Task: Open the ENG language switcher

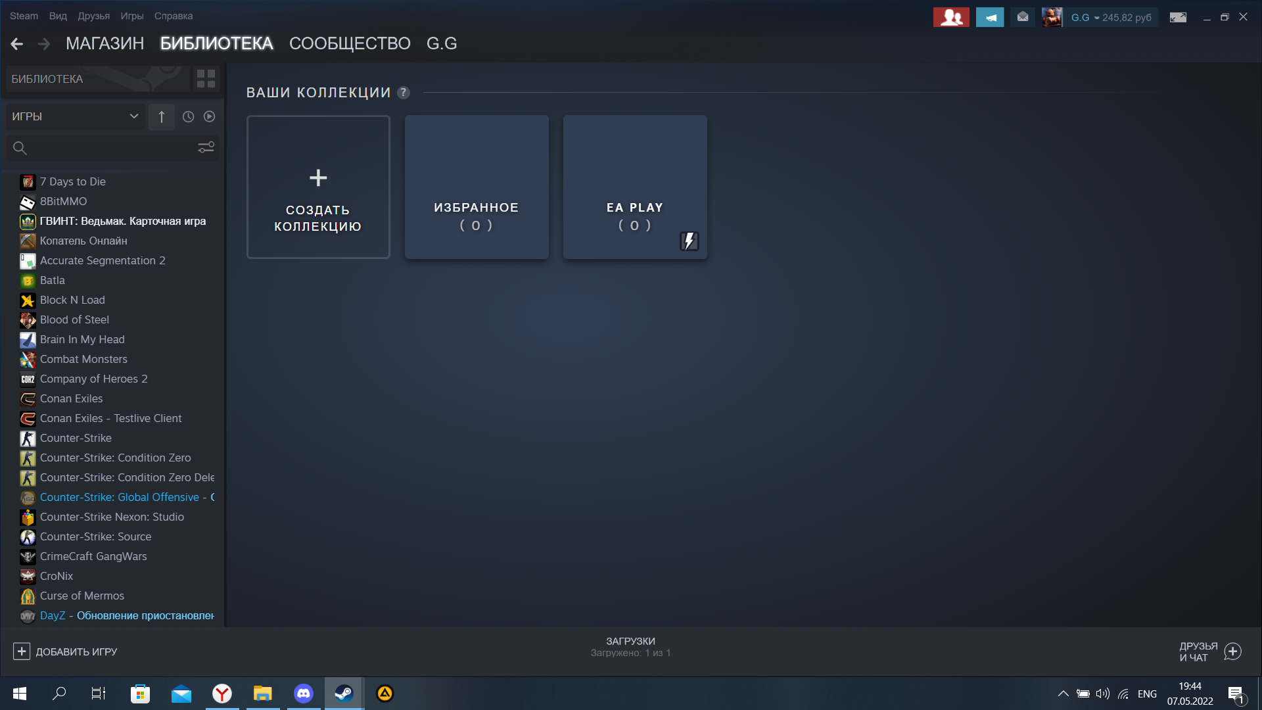Action: click(1147, 694)
